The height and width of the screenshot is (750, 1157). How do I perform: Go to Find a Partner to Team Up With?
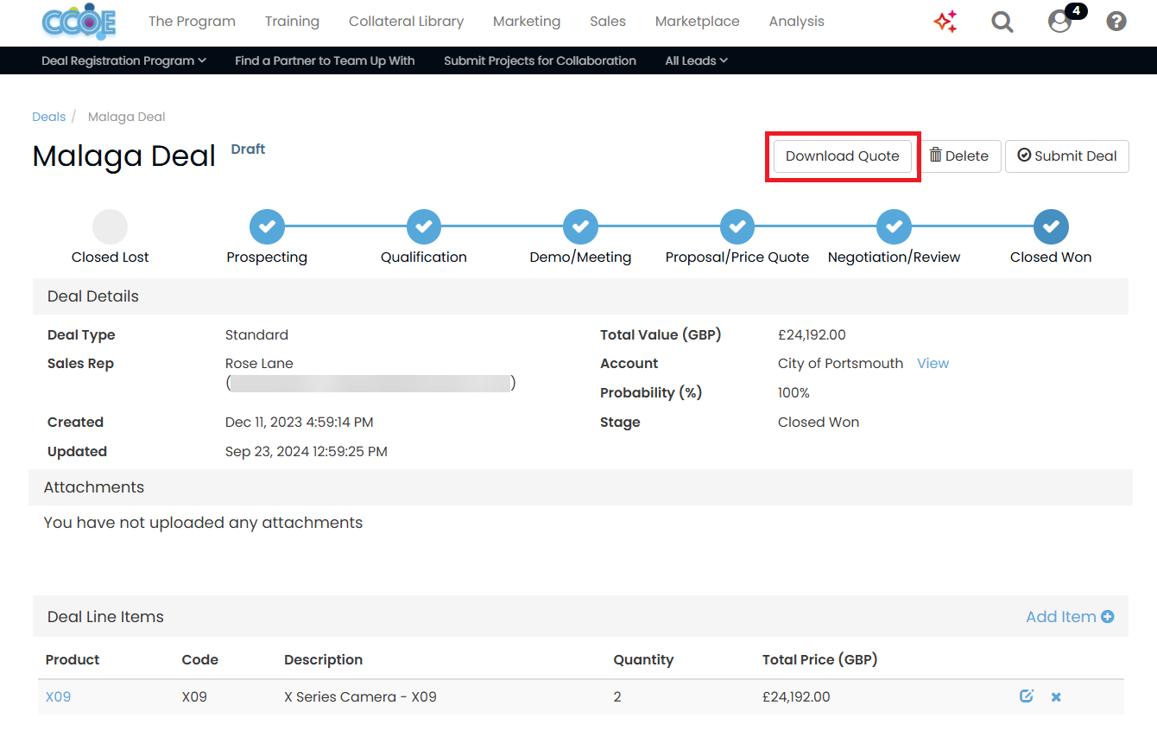point(325,60)
